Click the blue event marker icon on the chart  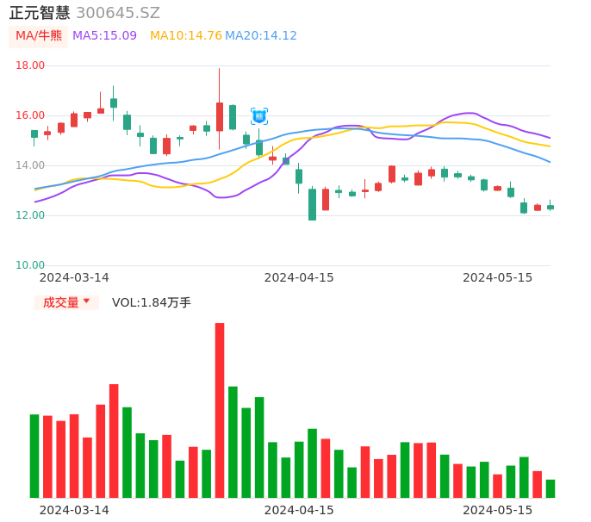click(x=259, y=116)
